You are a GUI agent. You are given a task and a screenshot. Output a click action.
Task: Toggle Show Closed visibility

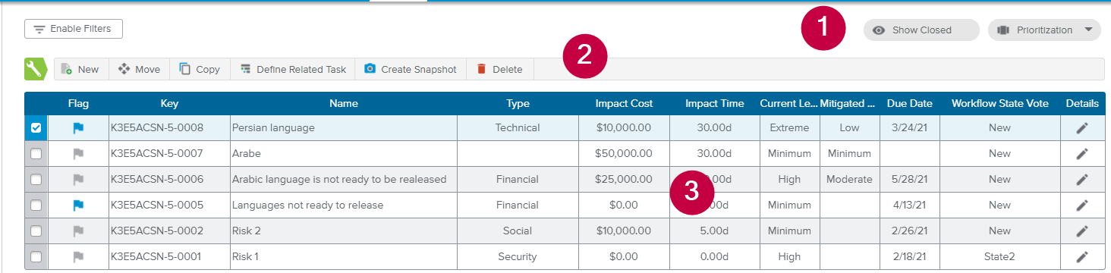tap(921, 30)
